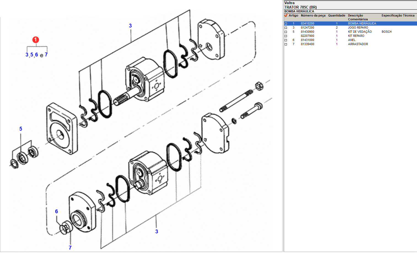Click the callout 7 at the diagram bottom
This screenshot has height=253, width=417.
click(70, 248)
